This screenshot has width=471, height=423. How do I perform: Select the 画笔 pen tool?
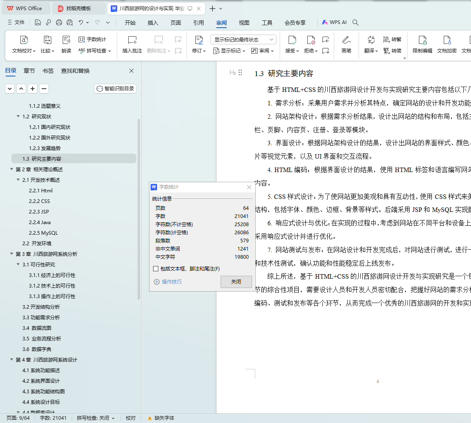(346, 44)
